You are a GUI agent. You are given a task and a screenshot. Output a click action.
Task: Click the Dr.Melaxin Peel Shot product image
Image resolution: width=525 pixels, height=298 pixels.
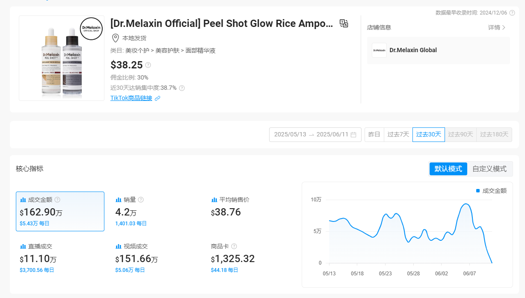[x=62, y=59]
